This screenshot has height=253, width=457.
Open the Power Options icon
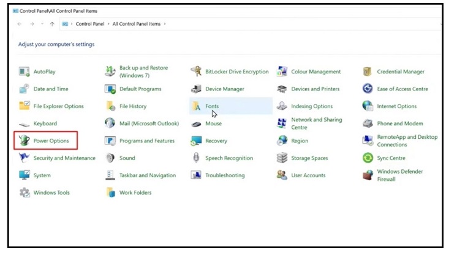pos(25,141)
